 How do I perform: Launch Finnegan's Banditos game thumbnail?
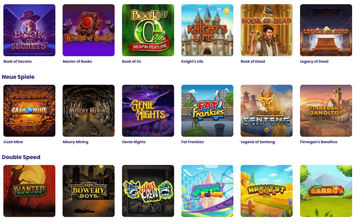(326, 111)
